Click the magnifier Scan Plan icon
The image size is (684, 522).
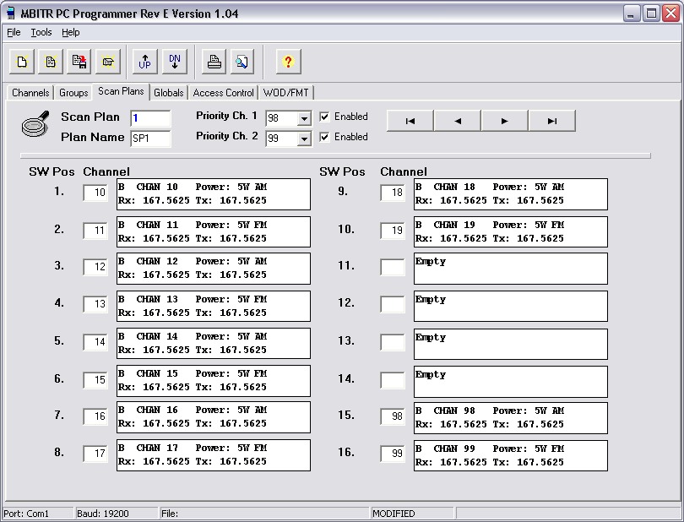pos(35,126)
